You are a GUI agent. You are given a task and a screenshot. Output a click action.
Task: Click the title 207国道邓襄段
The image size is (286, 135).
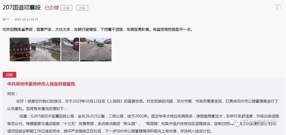[22, 7]
